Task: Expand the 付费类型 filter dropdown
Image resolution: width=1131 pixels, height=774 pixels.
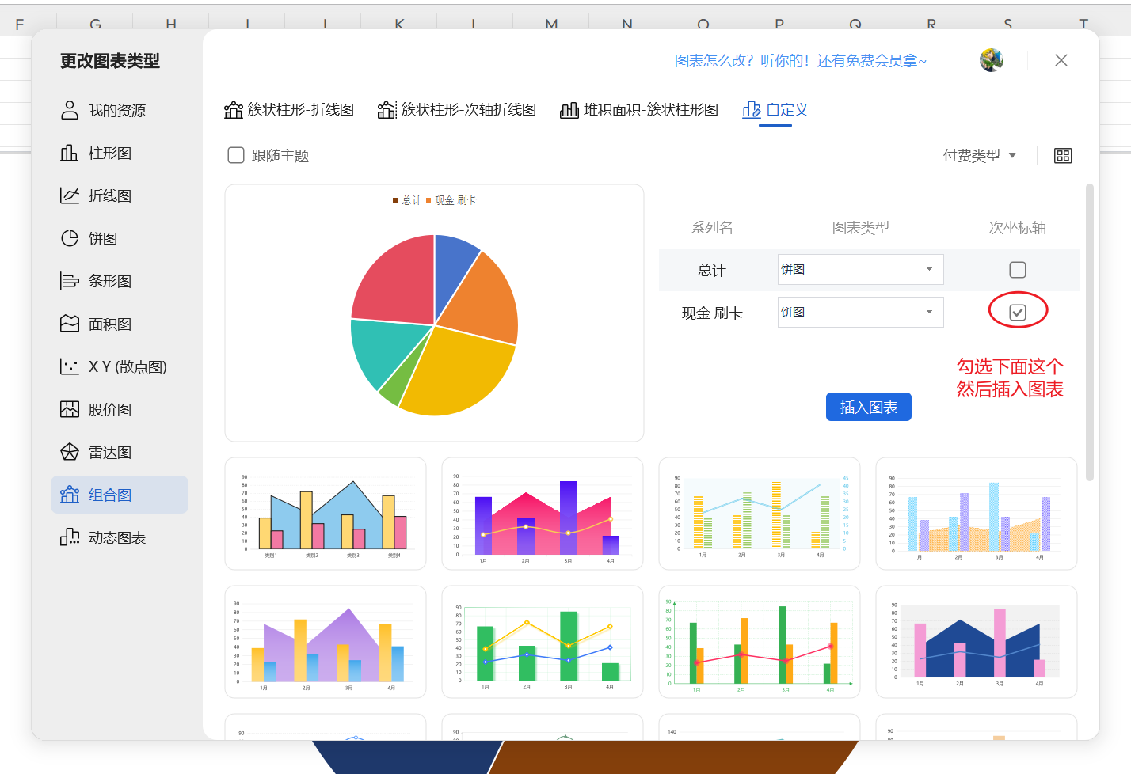Action: [980, 156]
